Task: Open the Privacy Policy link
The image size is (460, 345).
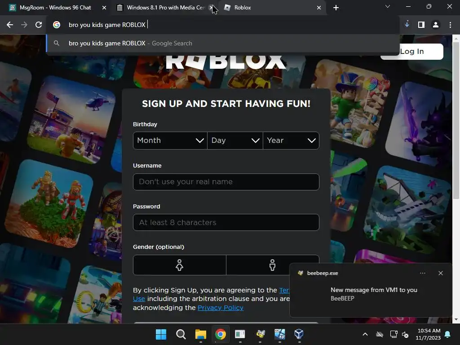Action: point(220,308)
